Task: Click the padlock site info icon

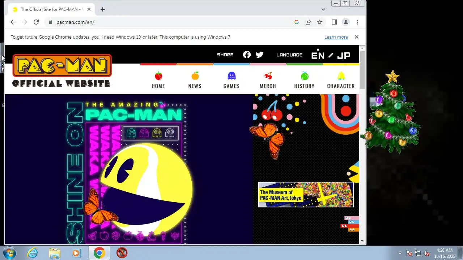Action: [x=50, y=22]
